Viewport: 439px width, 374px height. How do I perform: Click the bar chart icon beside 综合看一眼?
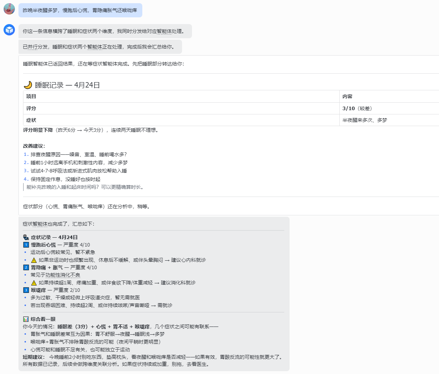pyautogui.click(x=26, y=319)
